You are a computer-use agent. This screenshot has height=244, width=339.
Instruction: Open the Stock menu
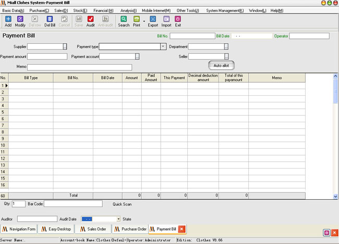tap(80, 10)
